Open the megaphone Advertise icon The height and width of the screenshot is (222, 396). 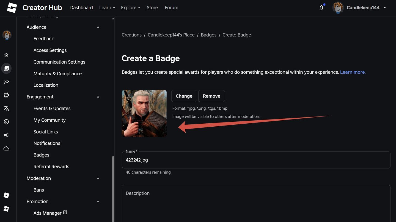[6, 135]
